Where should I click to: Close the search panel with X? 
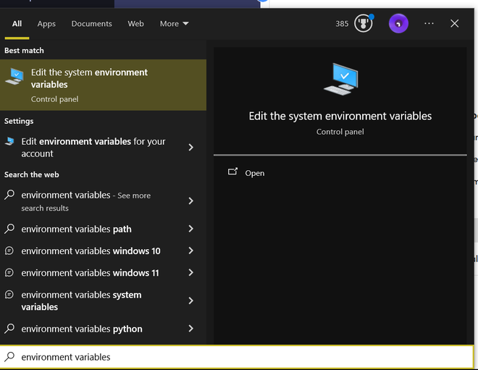454,24
